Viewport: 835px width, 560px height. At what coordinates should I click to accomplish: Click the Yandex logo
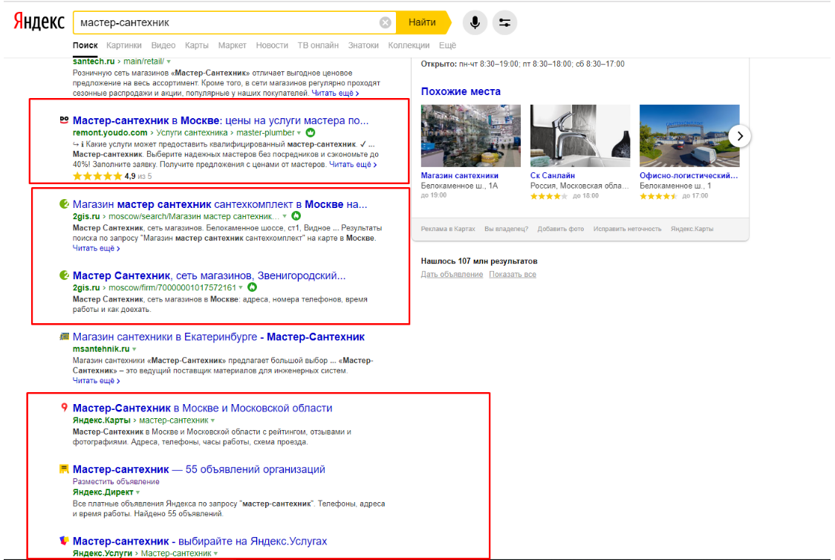(x=39, y=22)
